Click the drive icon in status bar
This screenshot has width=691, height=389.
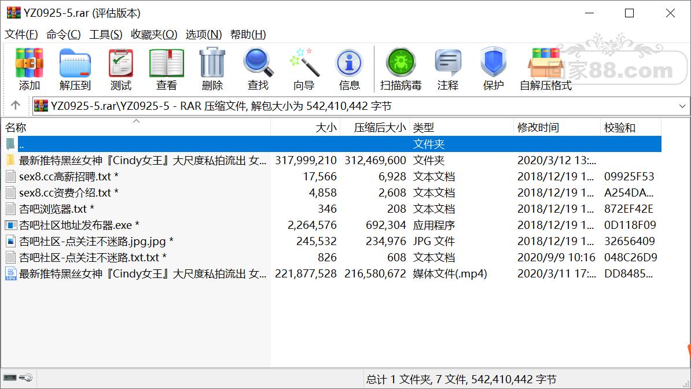(x=10, y=377)
